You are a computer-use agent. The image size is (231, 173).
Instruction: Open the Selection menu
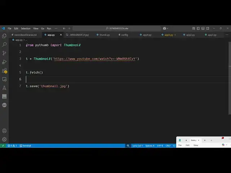26,28
